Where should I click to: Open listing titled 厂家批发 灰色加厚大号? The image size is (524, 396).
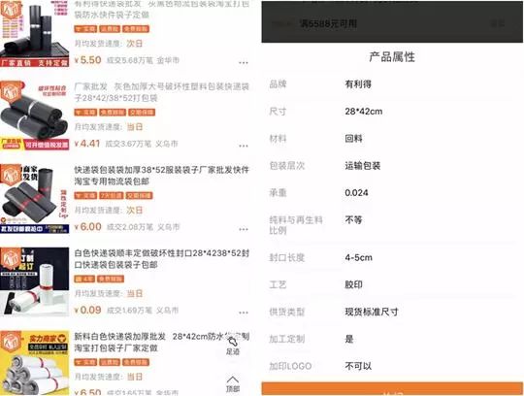point(162,92)
